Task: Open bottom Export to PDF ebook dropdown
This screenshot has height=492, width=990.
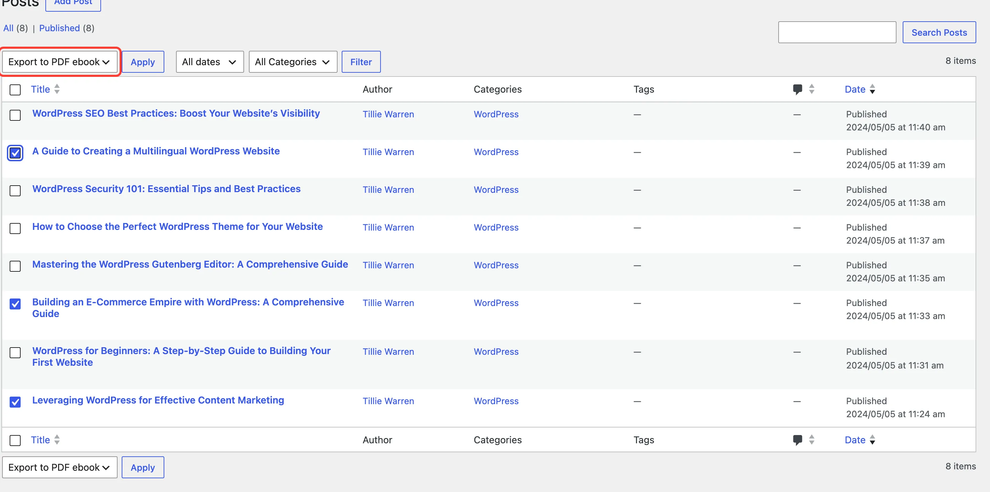Action: (59, 467)
